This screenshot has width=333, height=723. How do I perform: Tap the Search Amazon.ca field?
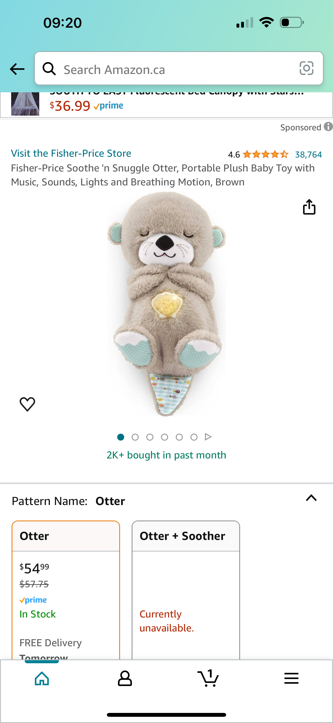(179, 68)
